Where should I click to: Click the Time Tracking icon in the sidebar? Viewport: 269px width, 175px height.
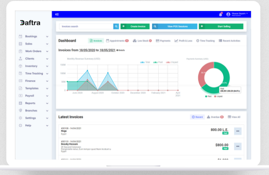pyautogui.click(x=20, y=74)
